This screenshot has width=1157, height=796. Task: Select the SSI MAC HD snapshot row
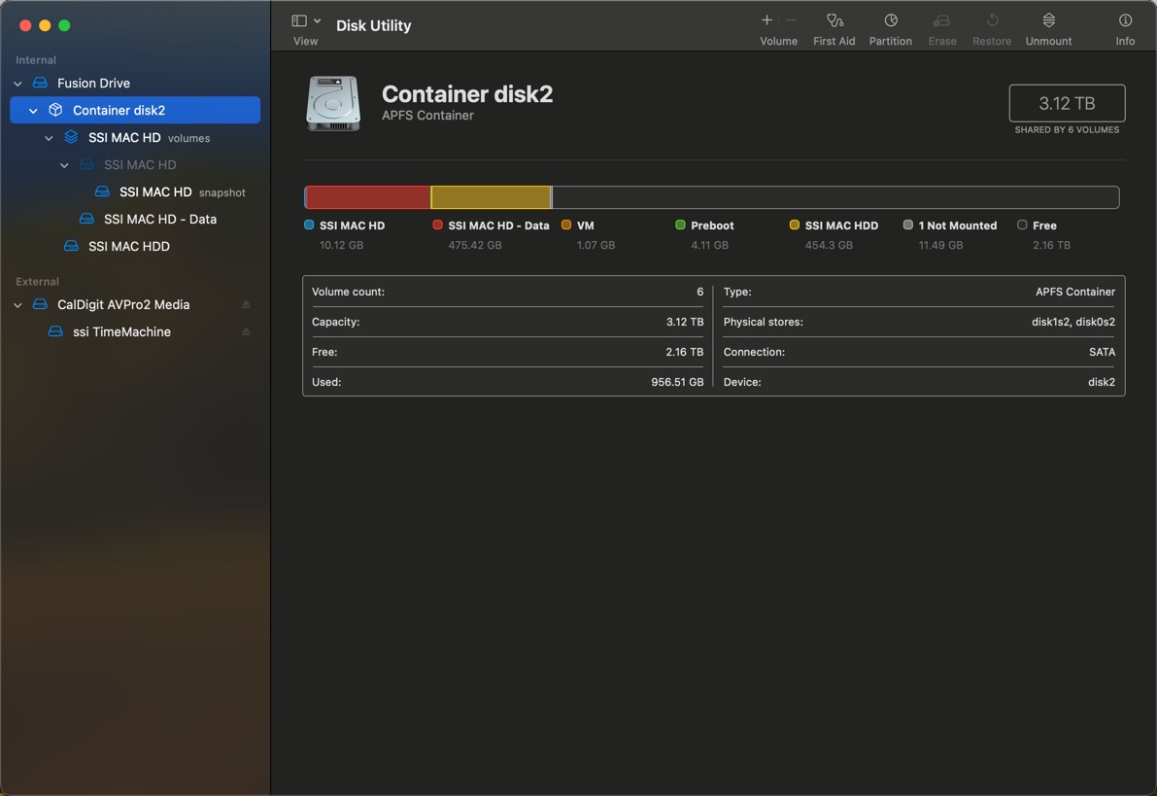(x=135, y=192)
